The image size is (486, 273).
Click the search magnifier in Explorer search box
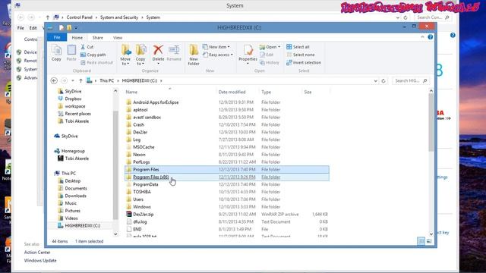point(425,81)
